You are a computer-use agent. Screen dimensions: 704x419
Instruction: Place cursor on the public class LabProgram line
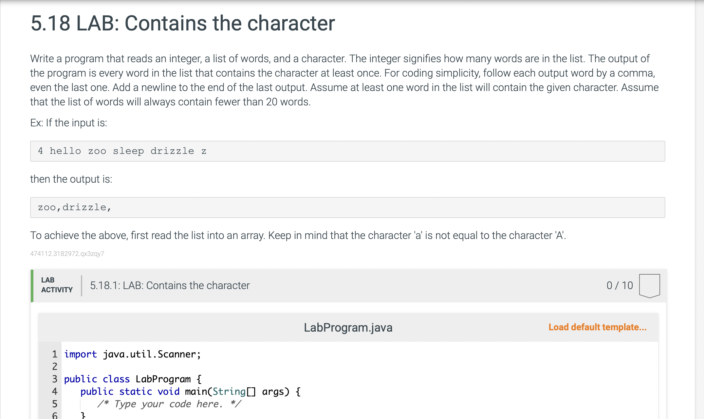[x=132, y=379]
